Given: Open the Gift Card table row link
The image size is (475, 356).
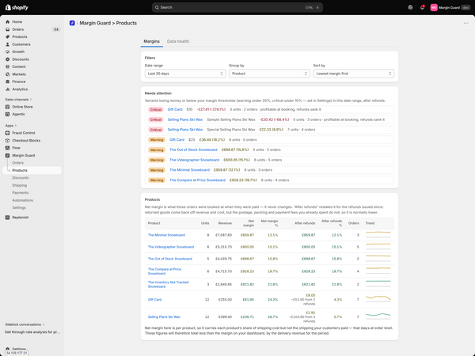Looking at the screenshot, I should click(x=154, y=300).
